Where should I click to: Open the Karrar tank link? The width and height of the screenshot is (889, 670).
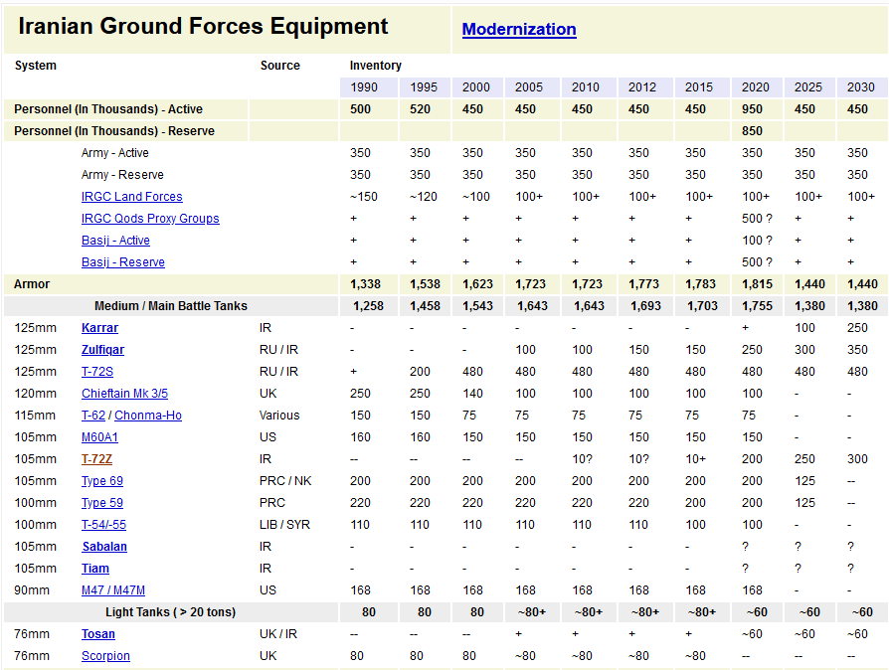point(99,328)
